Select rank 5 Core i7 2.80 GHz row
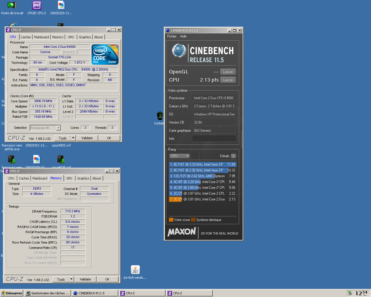 pyautogui.click(x=203, y=188)
